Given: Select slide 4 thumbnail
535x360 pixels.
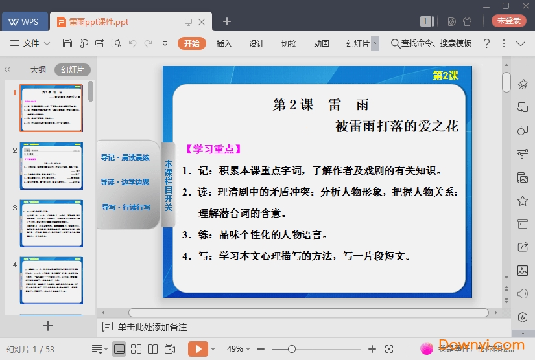Looking at the screenshot, I should (x=51, y=280).
